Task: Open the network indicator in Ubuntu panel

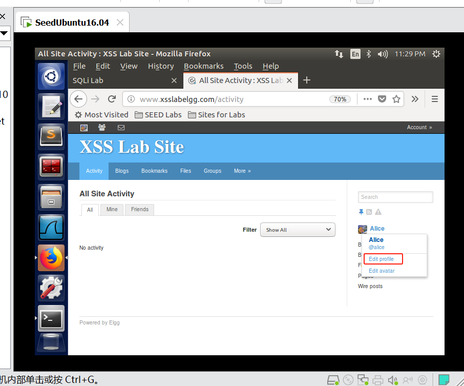Action: tap(339, 54)
